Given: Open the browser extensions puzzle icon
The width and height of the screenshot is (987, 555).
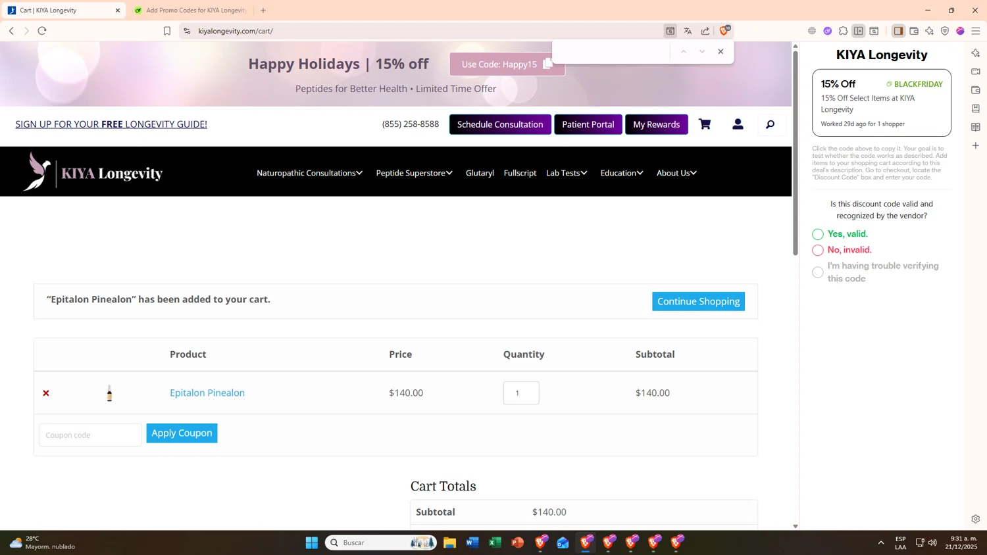Looking at the screenshot, I should 843,31.
